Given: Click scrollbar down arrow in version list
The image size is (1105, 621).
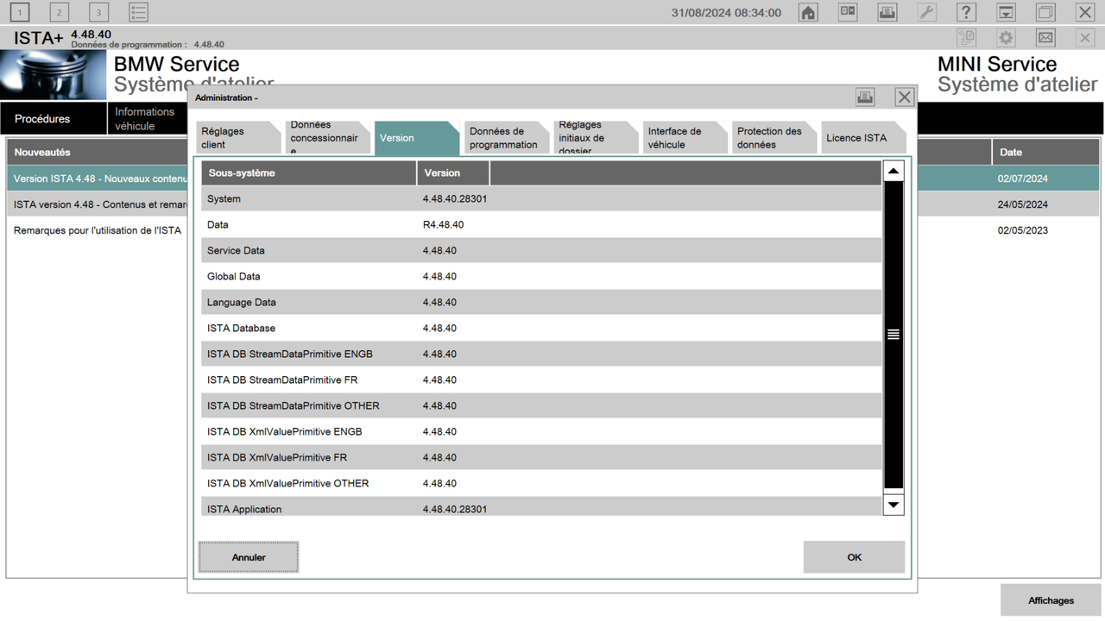Looking at the screenshot, I should tap(893, 505).
